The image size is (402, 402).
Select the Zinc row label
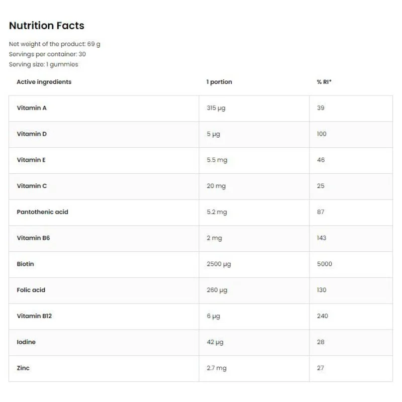(x=23, y=368)
